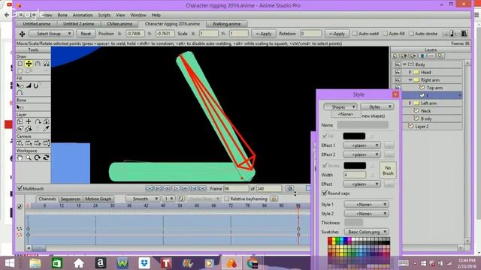Select the Shear Layer tool
The height and width of the screenshot is (270, 481).
20,129
